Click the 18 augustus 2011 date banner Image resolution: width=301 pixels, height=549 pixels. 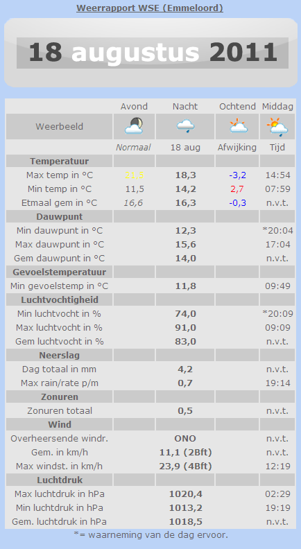point(153,53)
